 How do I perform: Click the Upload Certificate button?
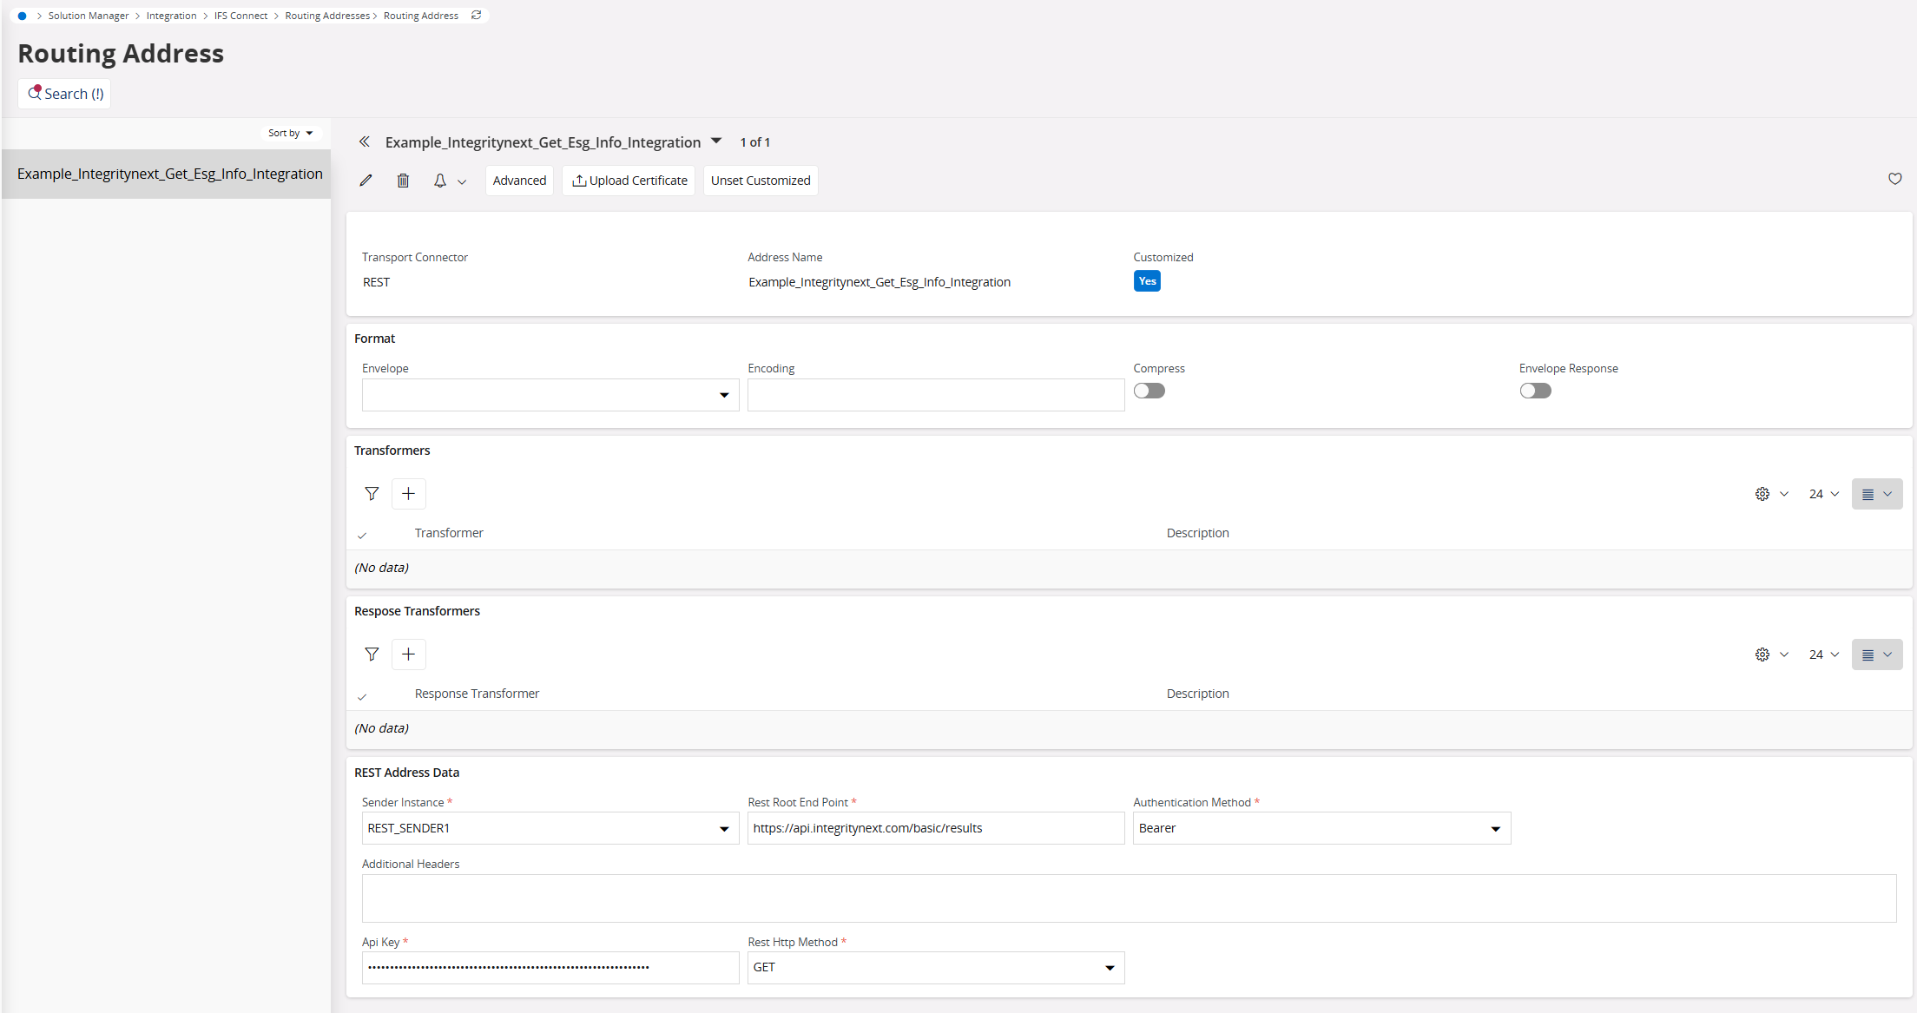coord(629,180)
